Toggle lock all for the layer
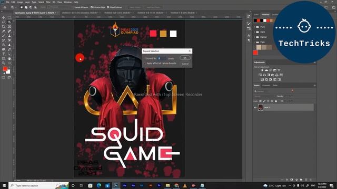Image resolution: width=337 pixels, height=189 pixels. 276,101
